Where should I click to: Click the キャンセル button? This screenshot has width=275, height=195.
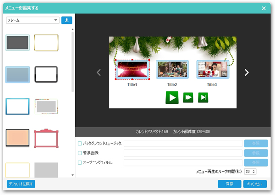[x=254, y=184]
